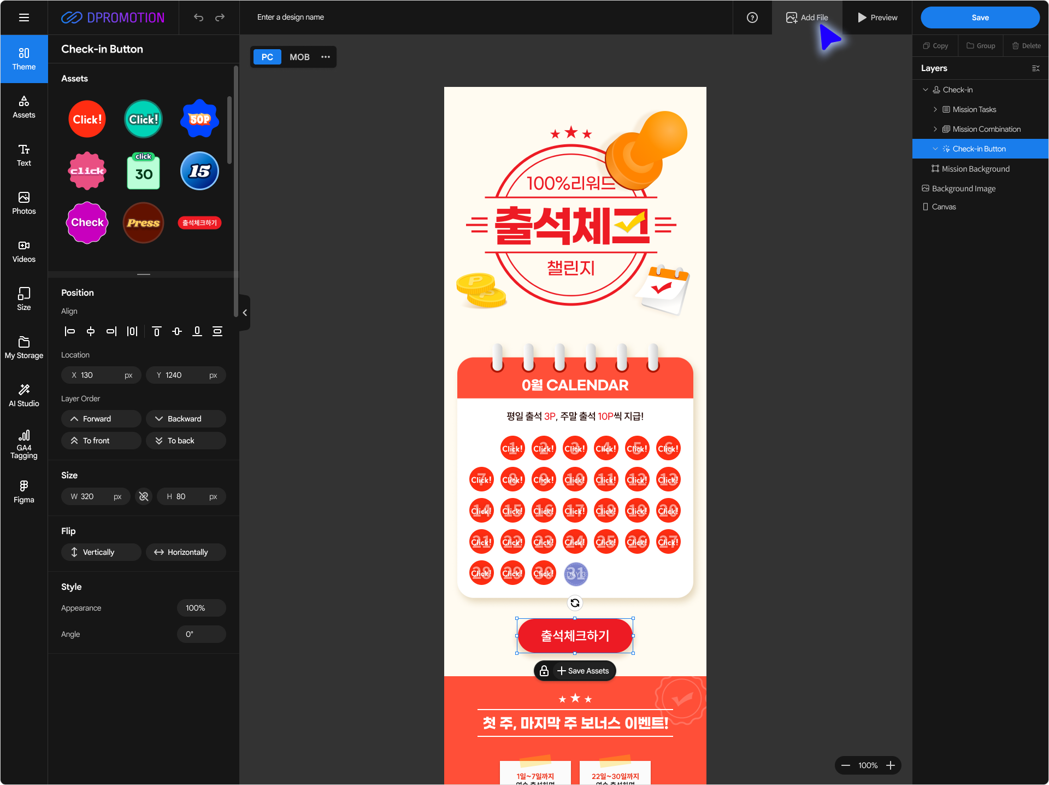
Task: Select the Text tool in sidebar
Action: (24, 155)
